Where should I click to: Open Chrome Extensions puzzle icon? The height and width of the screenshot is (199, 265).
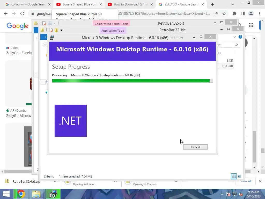pyautogui.click(x=234, y=13)
